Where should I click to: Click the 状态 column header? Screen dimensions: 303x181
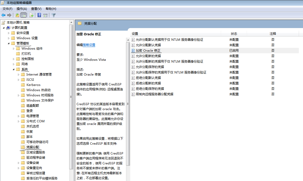click(x=234, y=33)
